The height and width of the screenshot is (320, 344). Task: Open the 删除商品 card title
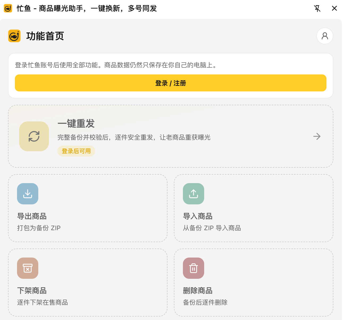[198, 291]
